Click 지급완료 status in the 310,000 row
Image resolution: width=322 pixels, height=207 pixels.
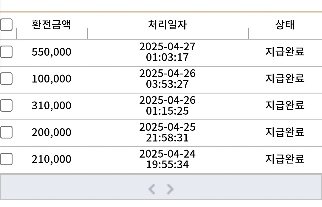[285, 105]
